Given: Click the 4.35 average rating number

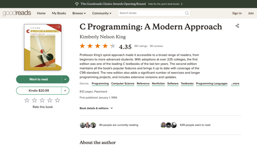Looking at the screenshot, I should tap(125, 47).
